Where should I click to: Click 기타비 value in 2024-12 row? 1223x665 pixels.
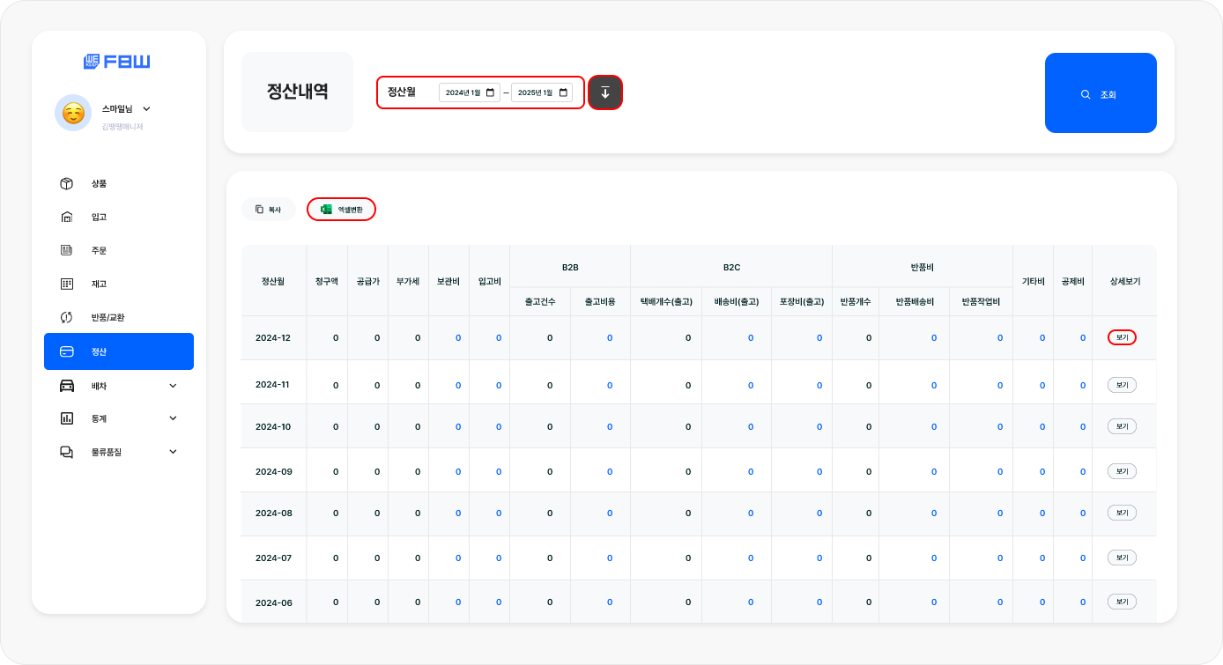pyautogui.click(x=1042, y=338)
